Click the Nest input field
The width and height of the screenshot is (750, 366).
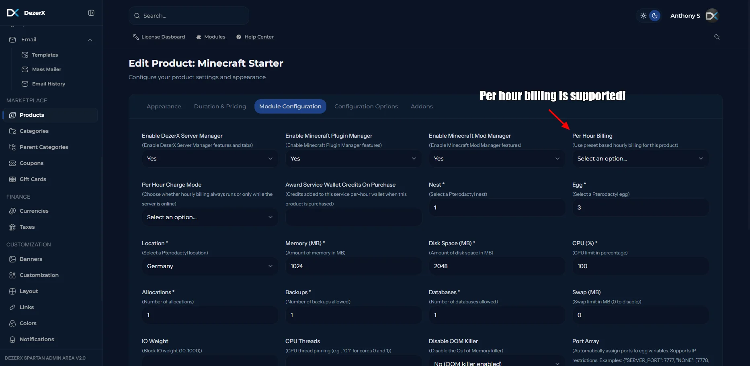coord(497,207)
